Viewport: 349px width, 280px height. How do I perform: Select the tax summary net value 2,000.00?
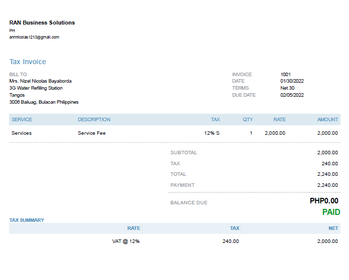click(327, 241)
